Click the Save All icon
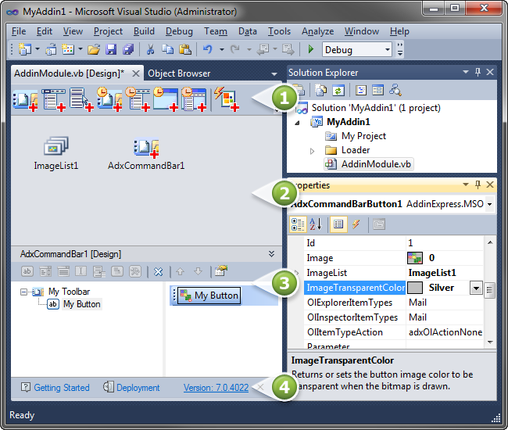Viewport: 508px width, 430px height. (x=128, y=49)
